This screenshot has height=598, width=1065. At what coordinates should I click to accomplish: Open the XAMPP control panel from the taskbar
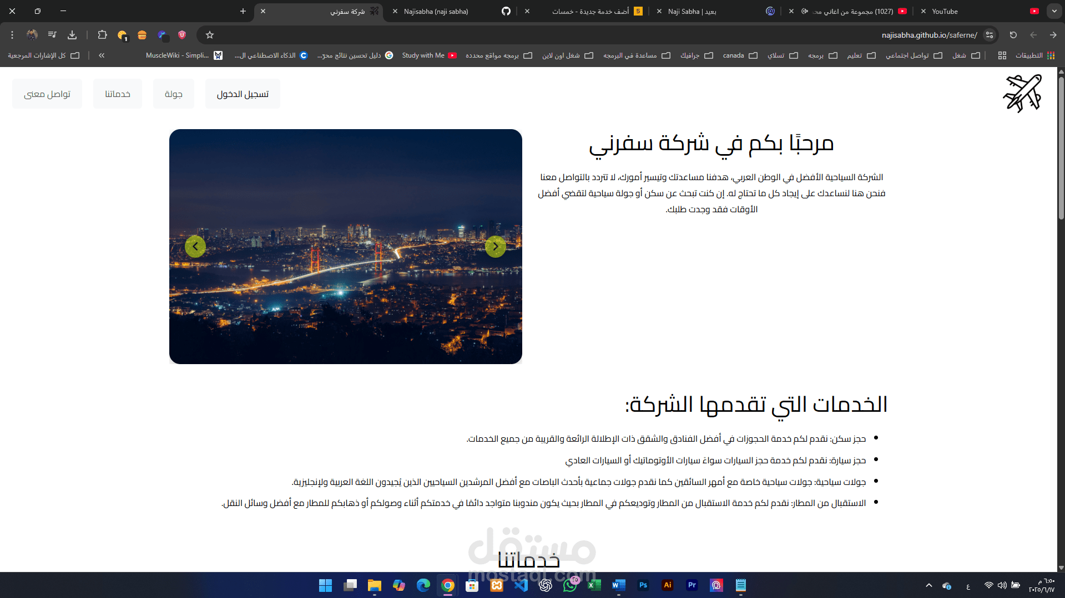496,586
